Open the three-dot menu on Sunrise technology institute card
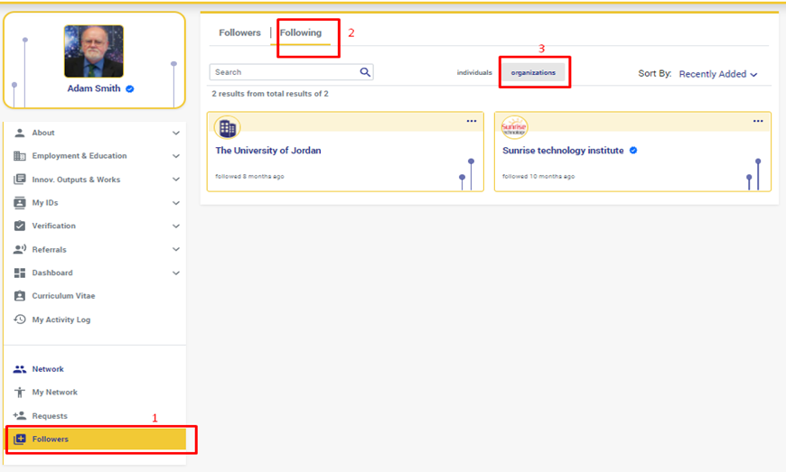786x472 pixels. click(758, 122)
